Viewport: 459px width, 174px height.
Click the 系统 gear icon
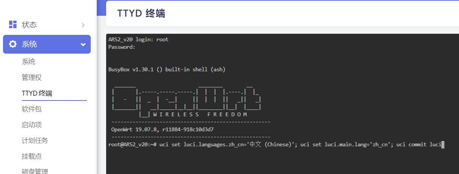point(13,44)
